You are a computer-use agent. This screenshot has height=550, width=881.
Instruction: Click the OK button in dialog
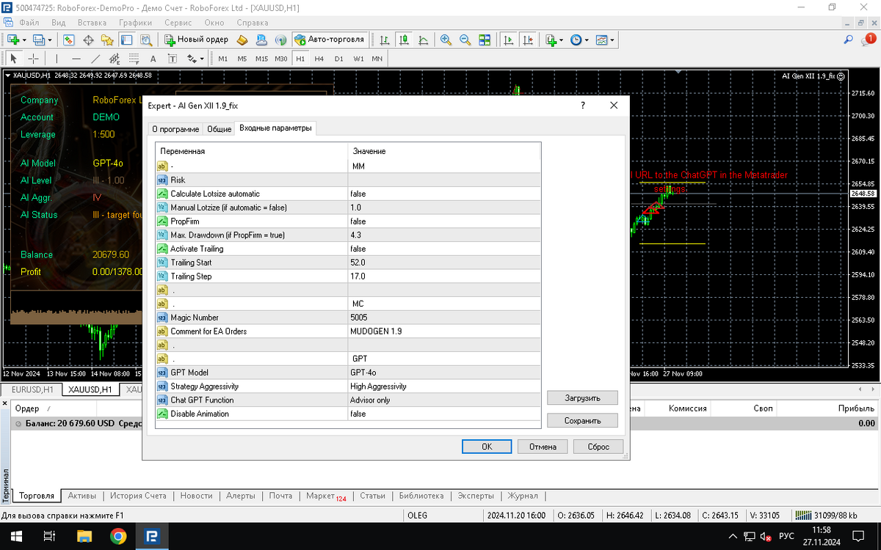[x=487, y=447]
